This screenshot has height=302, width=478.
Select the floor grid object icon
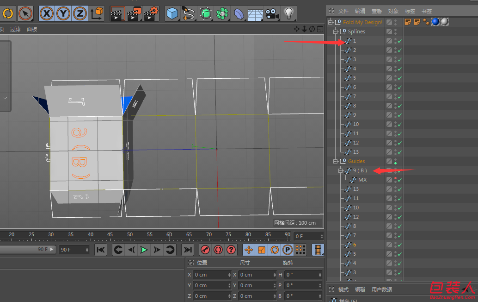pos(255,14)
